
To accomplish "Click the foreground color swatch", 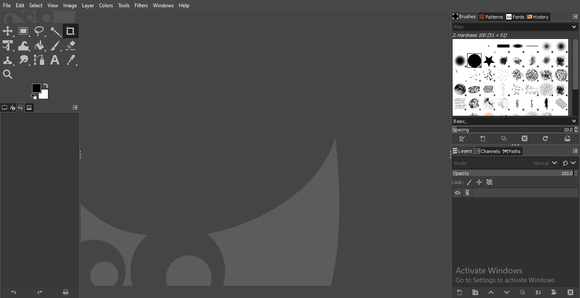I will 37,88.
